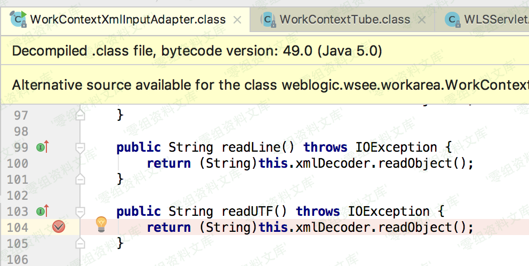
Task: Collapse the readLine method fold marker
Action: 81,147
